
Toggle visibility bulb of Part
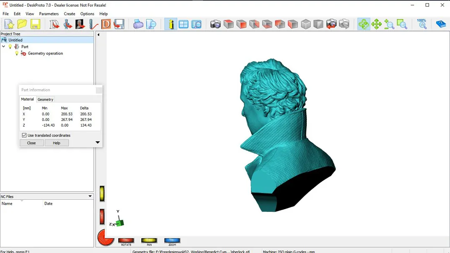10,47
